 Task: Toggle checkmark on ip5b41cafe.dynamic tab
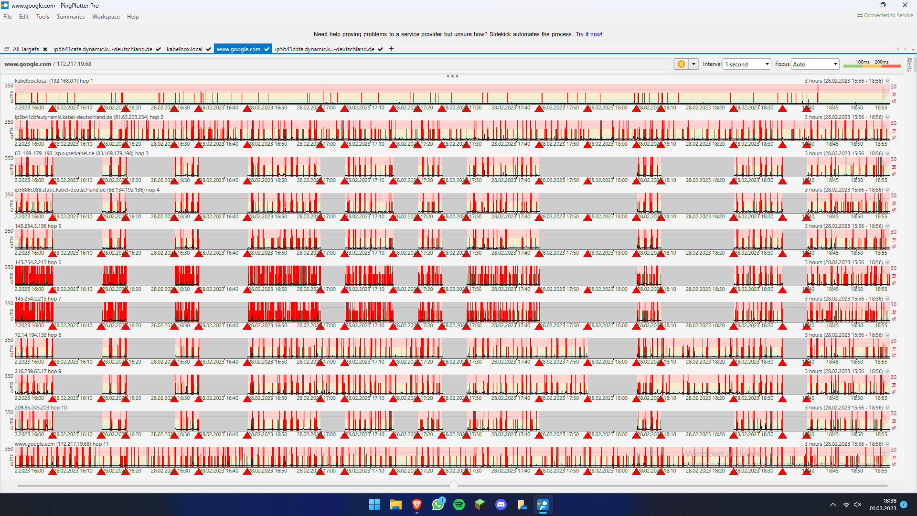158,49
